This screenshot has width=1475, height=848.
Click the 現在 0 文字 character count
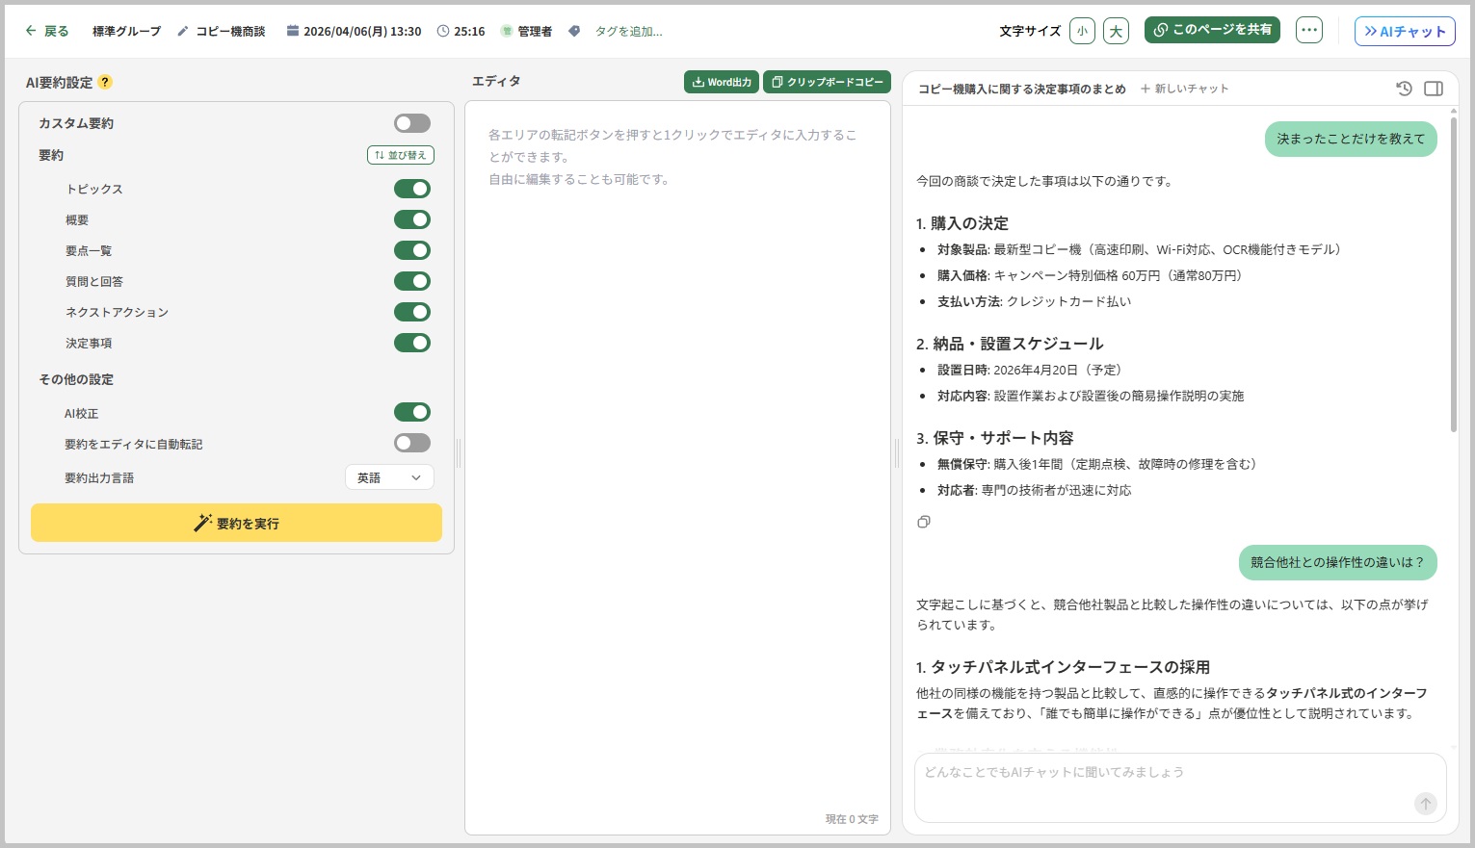point(852,819)
